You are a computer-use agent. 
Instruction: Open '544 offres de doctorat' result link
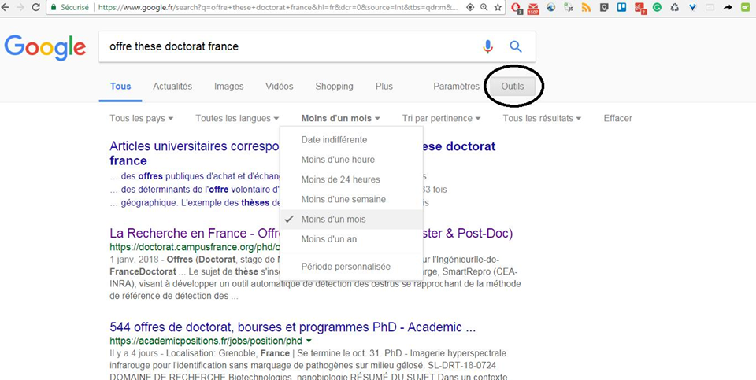pos(293,327)
